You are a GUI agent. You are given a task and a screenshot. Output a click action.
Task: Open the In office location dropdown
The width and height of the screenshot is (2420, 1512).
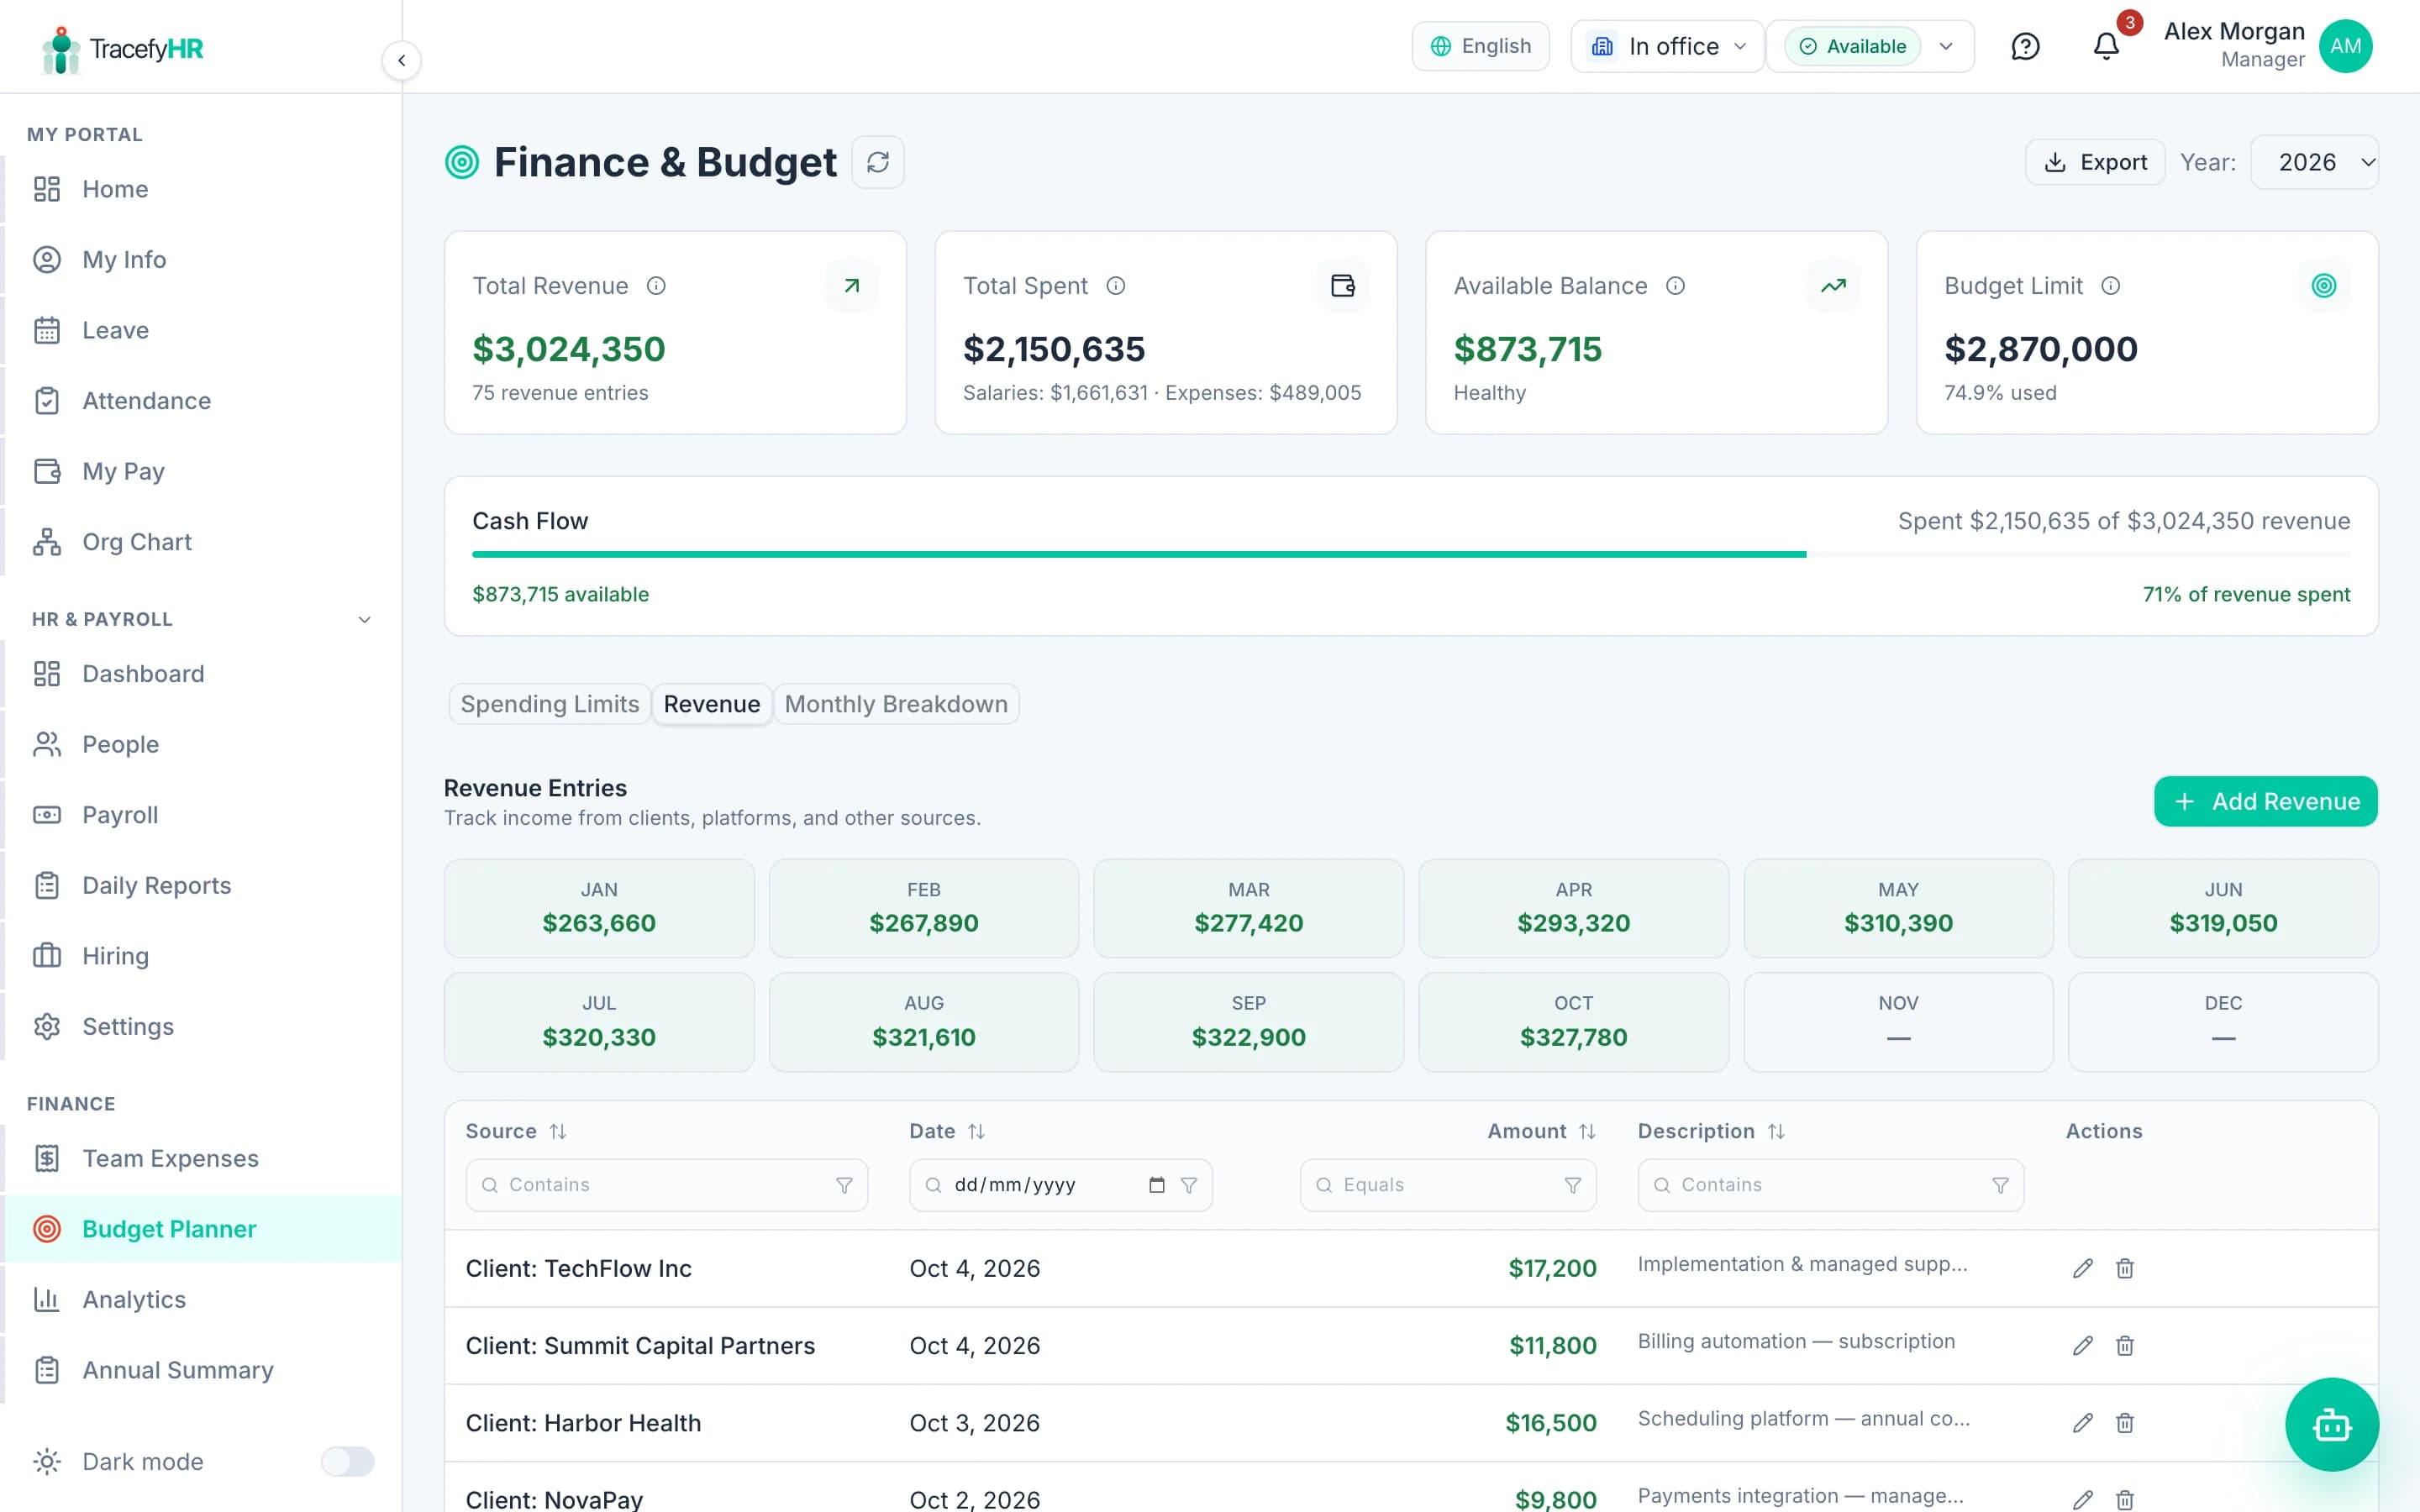pyautogui.click(x=1667, y=46)
